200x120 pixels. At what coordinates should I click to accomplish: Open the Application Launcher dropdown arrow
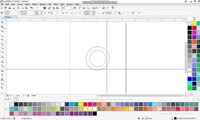[115, 8]
